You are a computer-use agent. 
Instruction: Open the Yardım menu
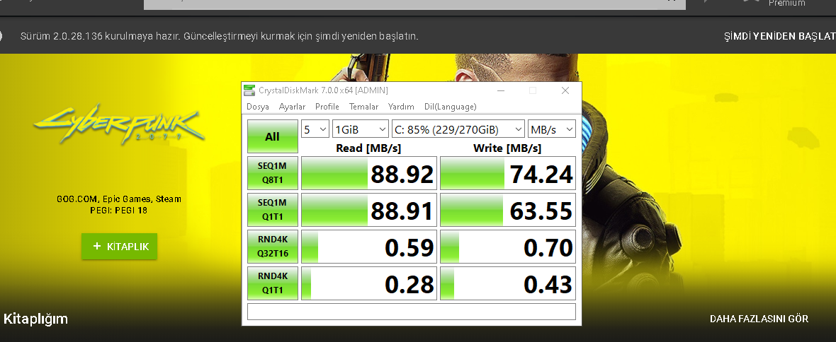[401, 107]
